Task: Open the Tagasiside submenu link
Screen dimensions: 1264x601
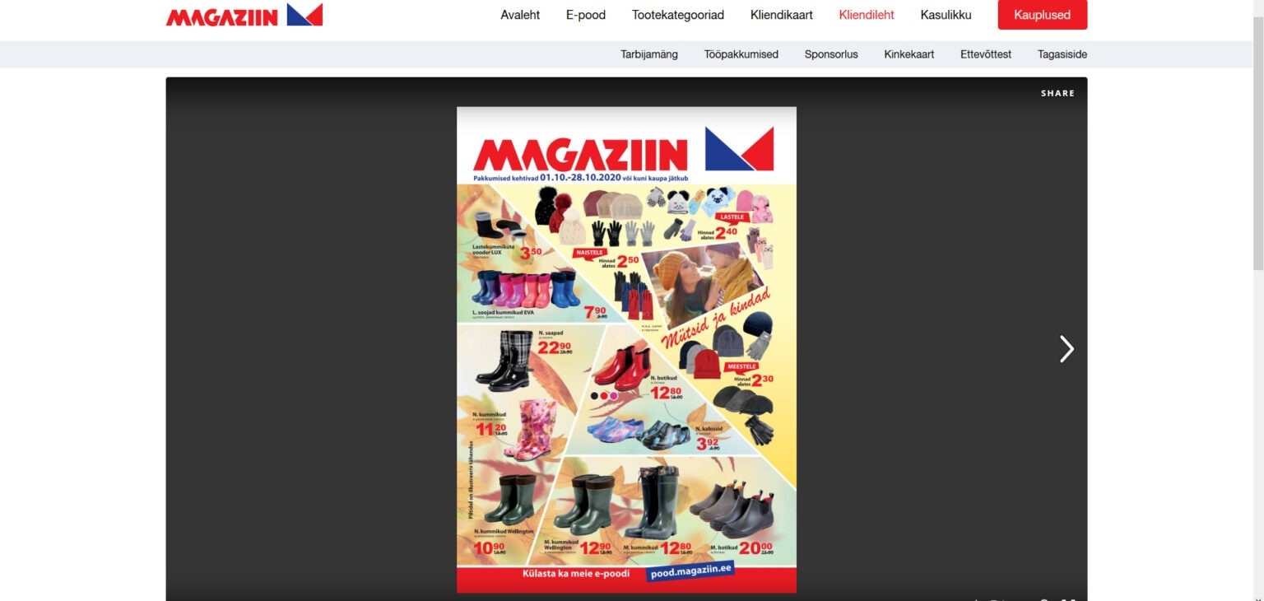Action: coord(1062,54)
